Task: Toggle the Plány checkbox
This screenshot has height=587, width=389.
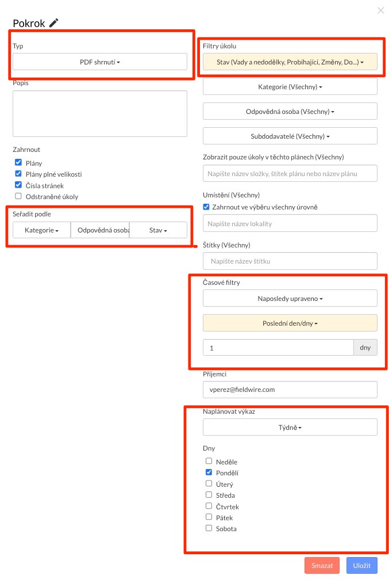Action: 18,163
